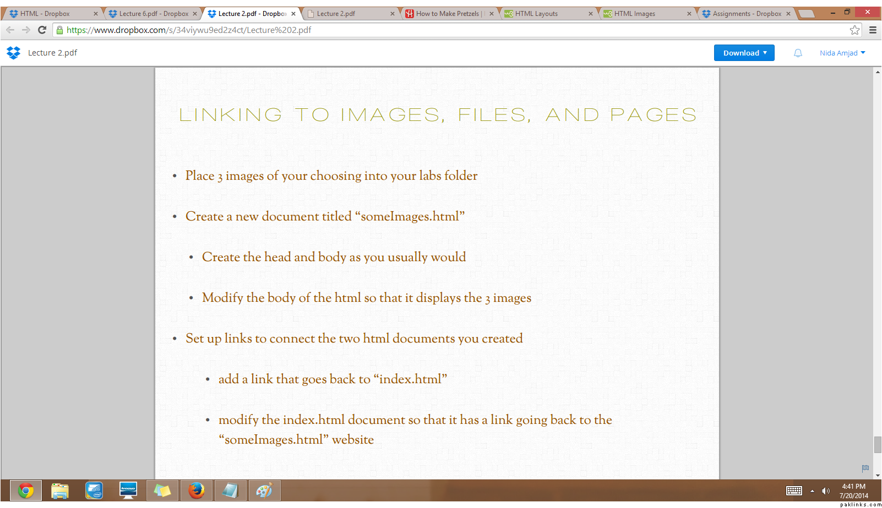Click the flag icon near the page bottom
This screenshot has width=882, height=508.
865,468
